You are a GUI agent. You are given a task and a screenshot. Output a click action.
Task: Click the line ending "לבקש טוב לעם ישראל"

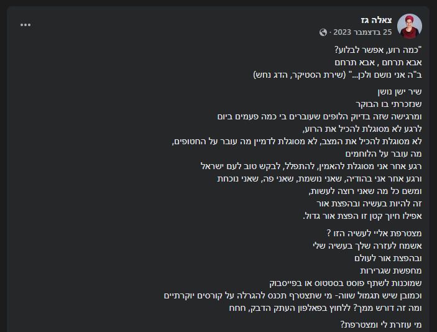tap(311, 166)
